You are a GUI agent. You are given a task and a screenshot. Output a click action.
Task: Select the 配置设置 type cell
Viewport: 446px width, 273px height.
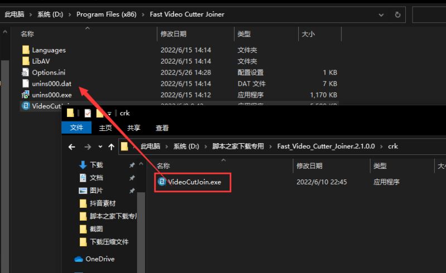coord(250,72)
